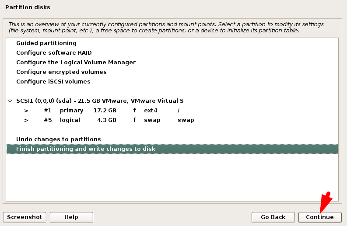Click the arrow marker beside partition #5
347x226 pixels.
26,120
